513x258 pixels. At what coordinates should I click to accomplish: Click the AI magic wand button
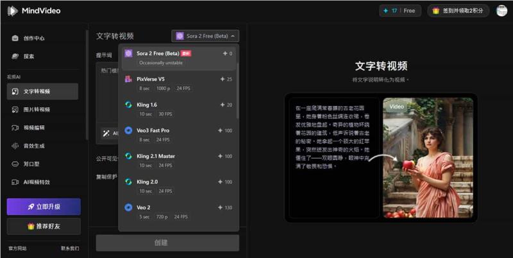tap(108, 133)
